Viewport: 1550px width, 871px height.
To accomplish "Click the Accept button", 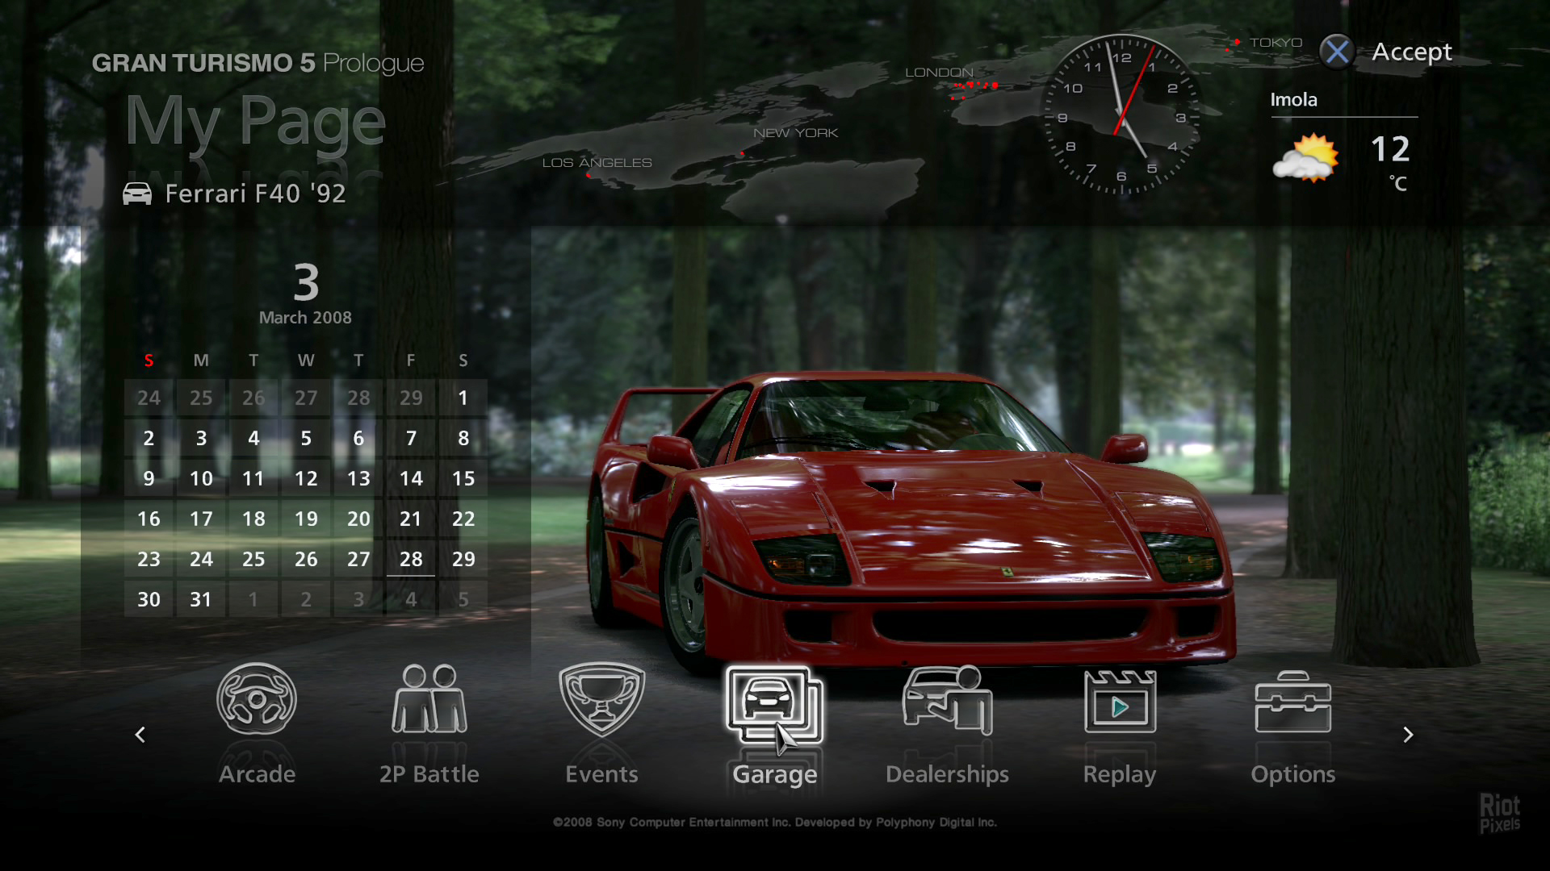I will (x=1410, y=50).
